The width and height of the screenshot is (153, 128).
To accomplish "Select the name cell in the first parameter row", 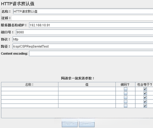I will [x=30, y=89].
